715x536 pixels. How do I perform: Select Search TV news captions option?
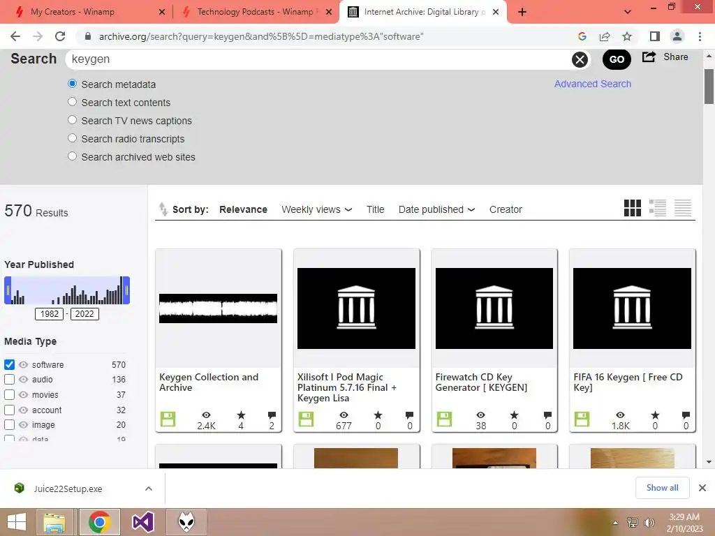coord(72,120)
